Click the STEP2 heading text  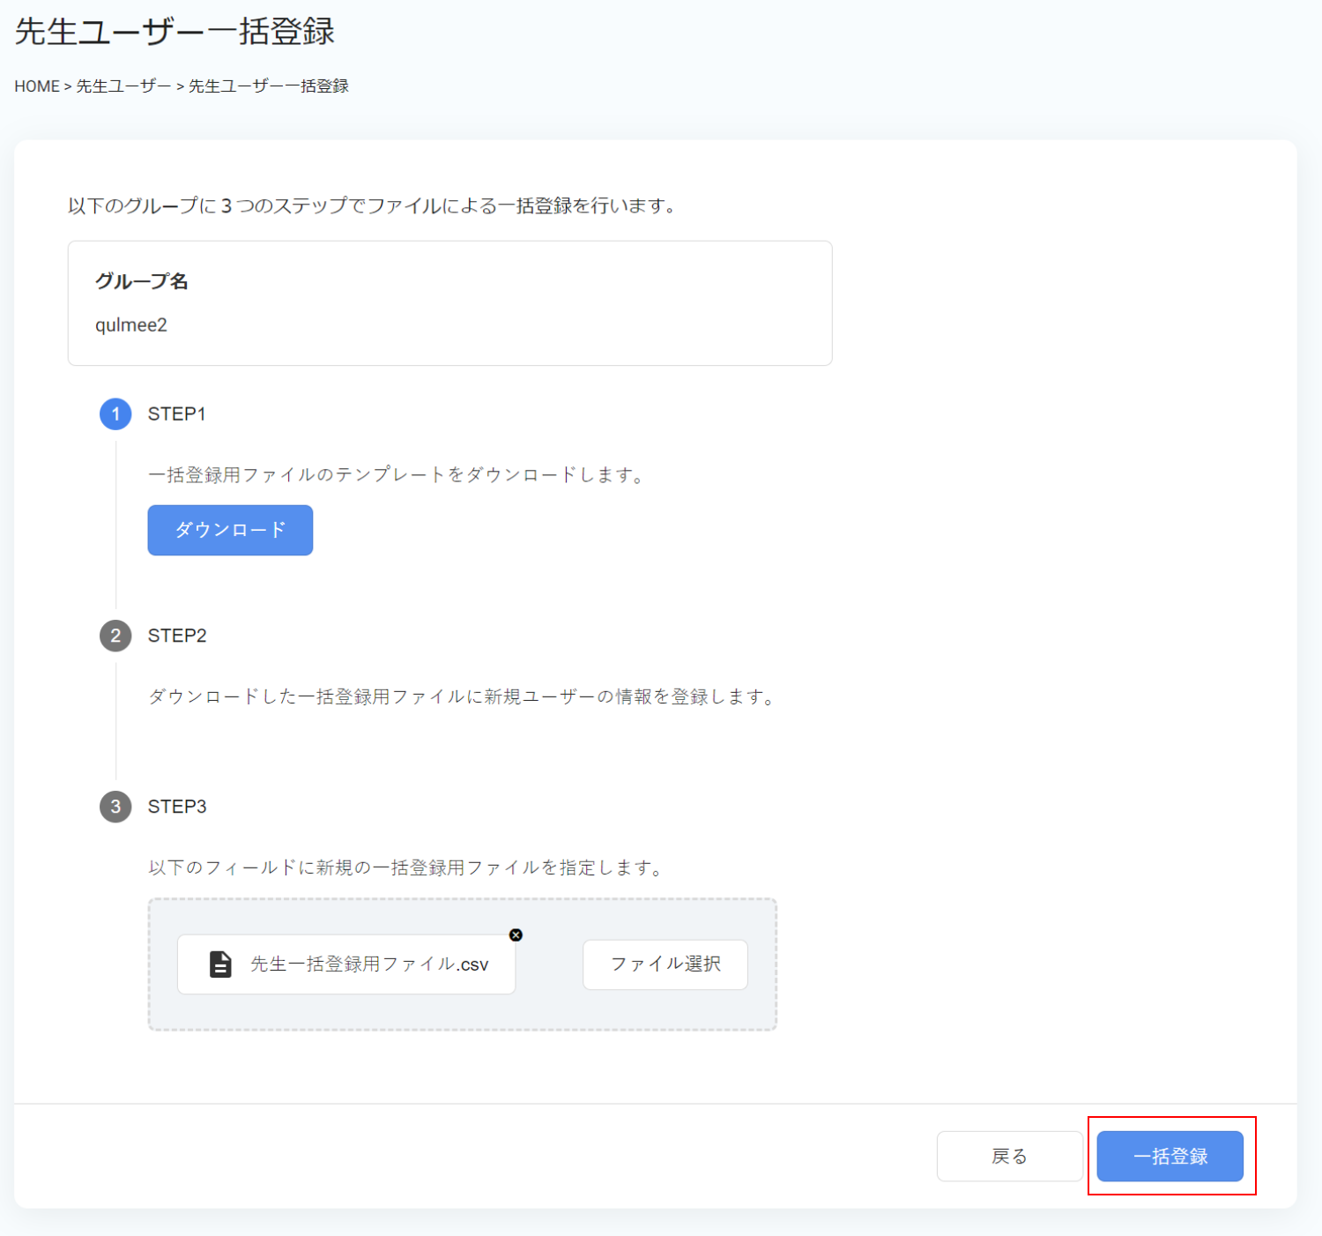coord(177,636)
